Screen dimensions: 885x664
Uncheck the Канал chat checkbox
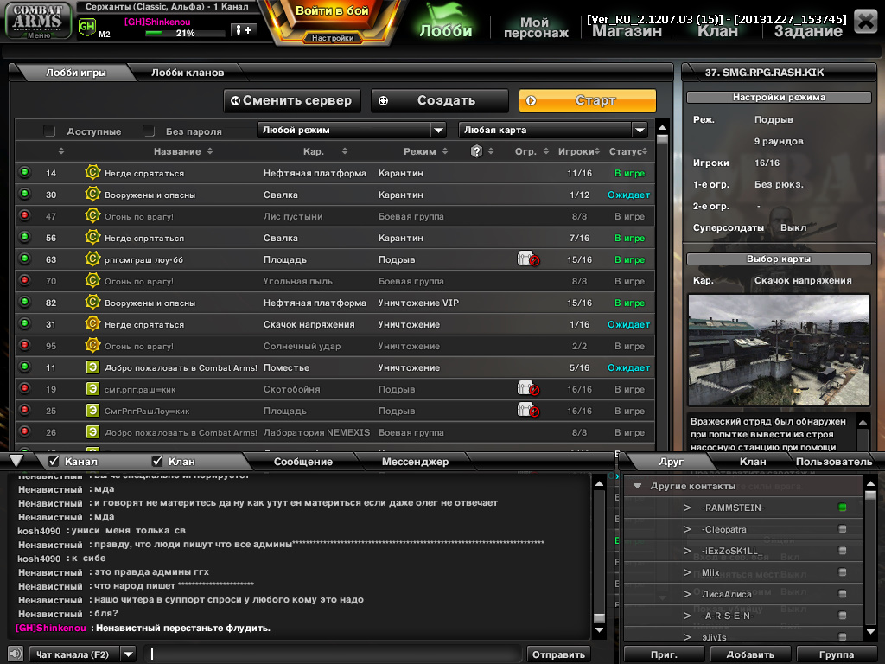tap(54, 462)
